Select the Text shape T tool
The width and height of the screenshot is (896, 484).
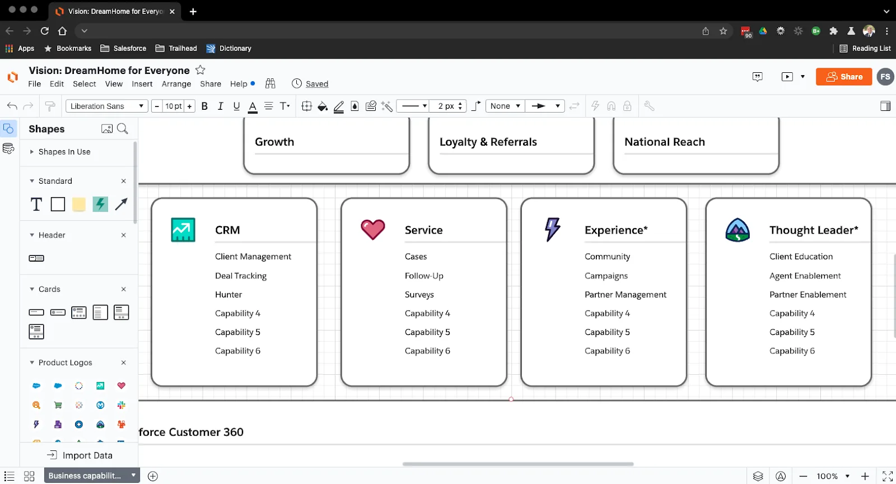36,204
